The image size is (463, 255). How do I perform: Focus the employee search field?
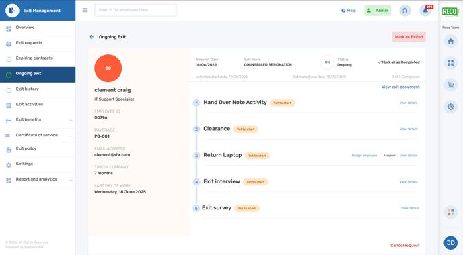135,10
